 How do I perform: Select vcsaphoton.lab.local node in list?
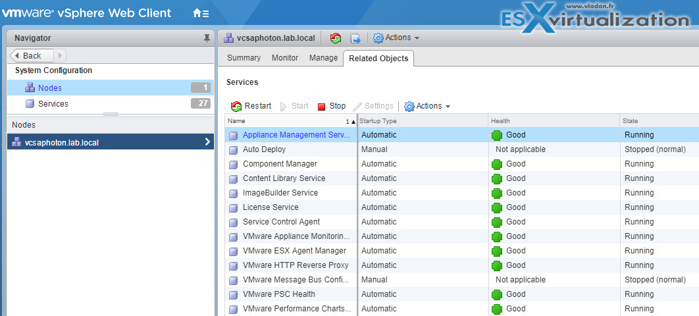point(110,142)
